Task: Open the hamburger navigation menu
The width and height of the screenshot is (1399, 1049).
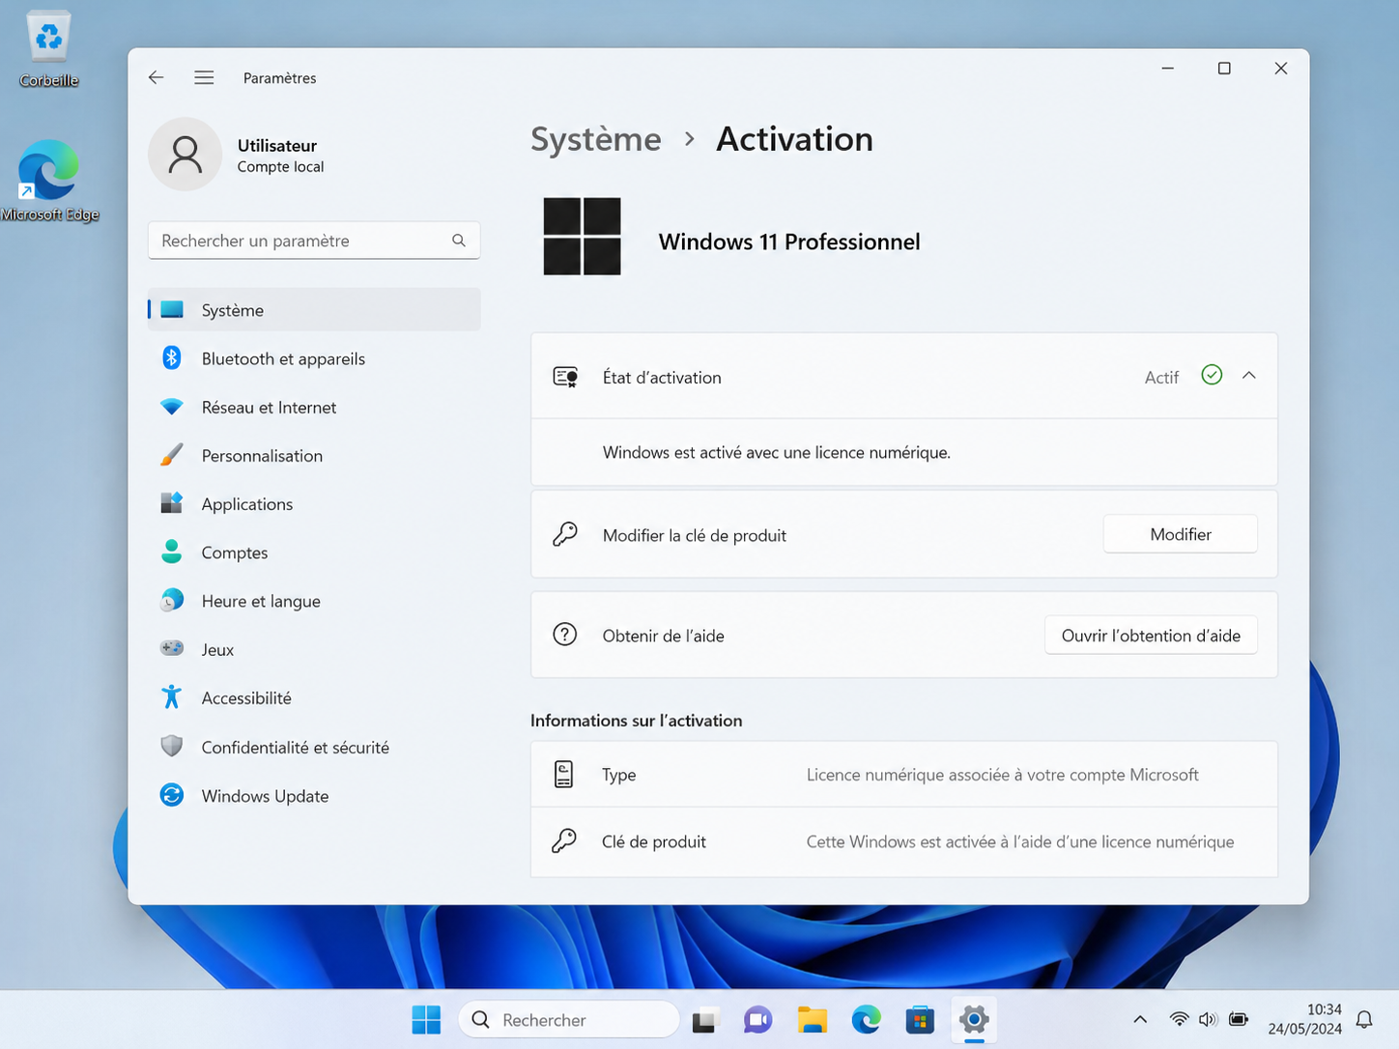Action: coord(204,77)
